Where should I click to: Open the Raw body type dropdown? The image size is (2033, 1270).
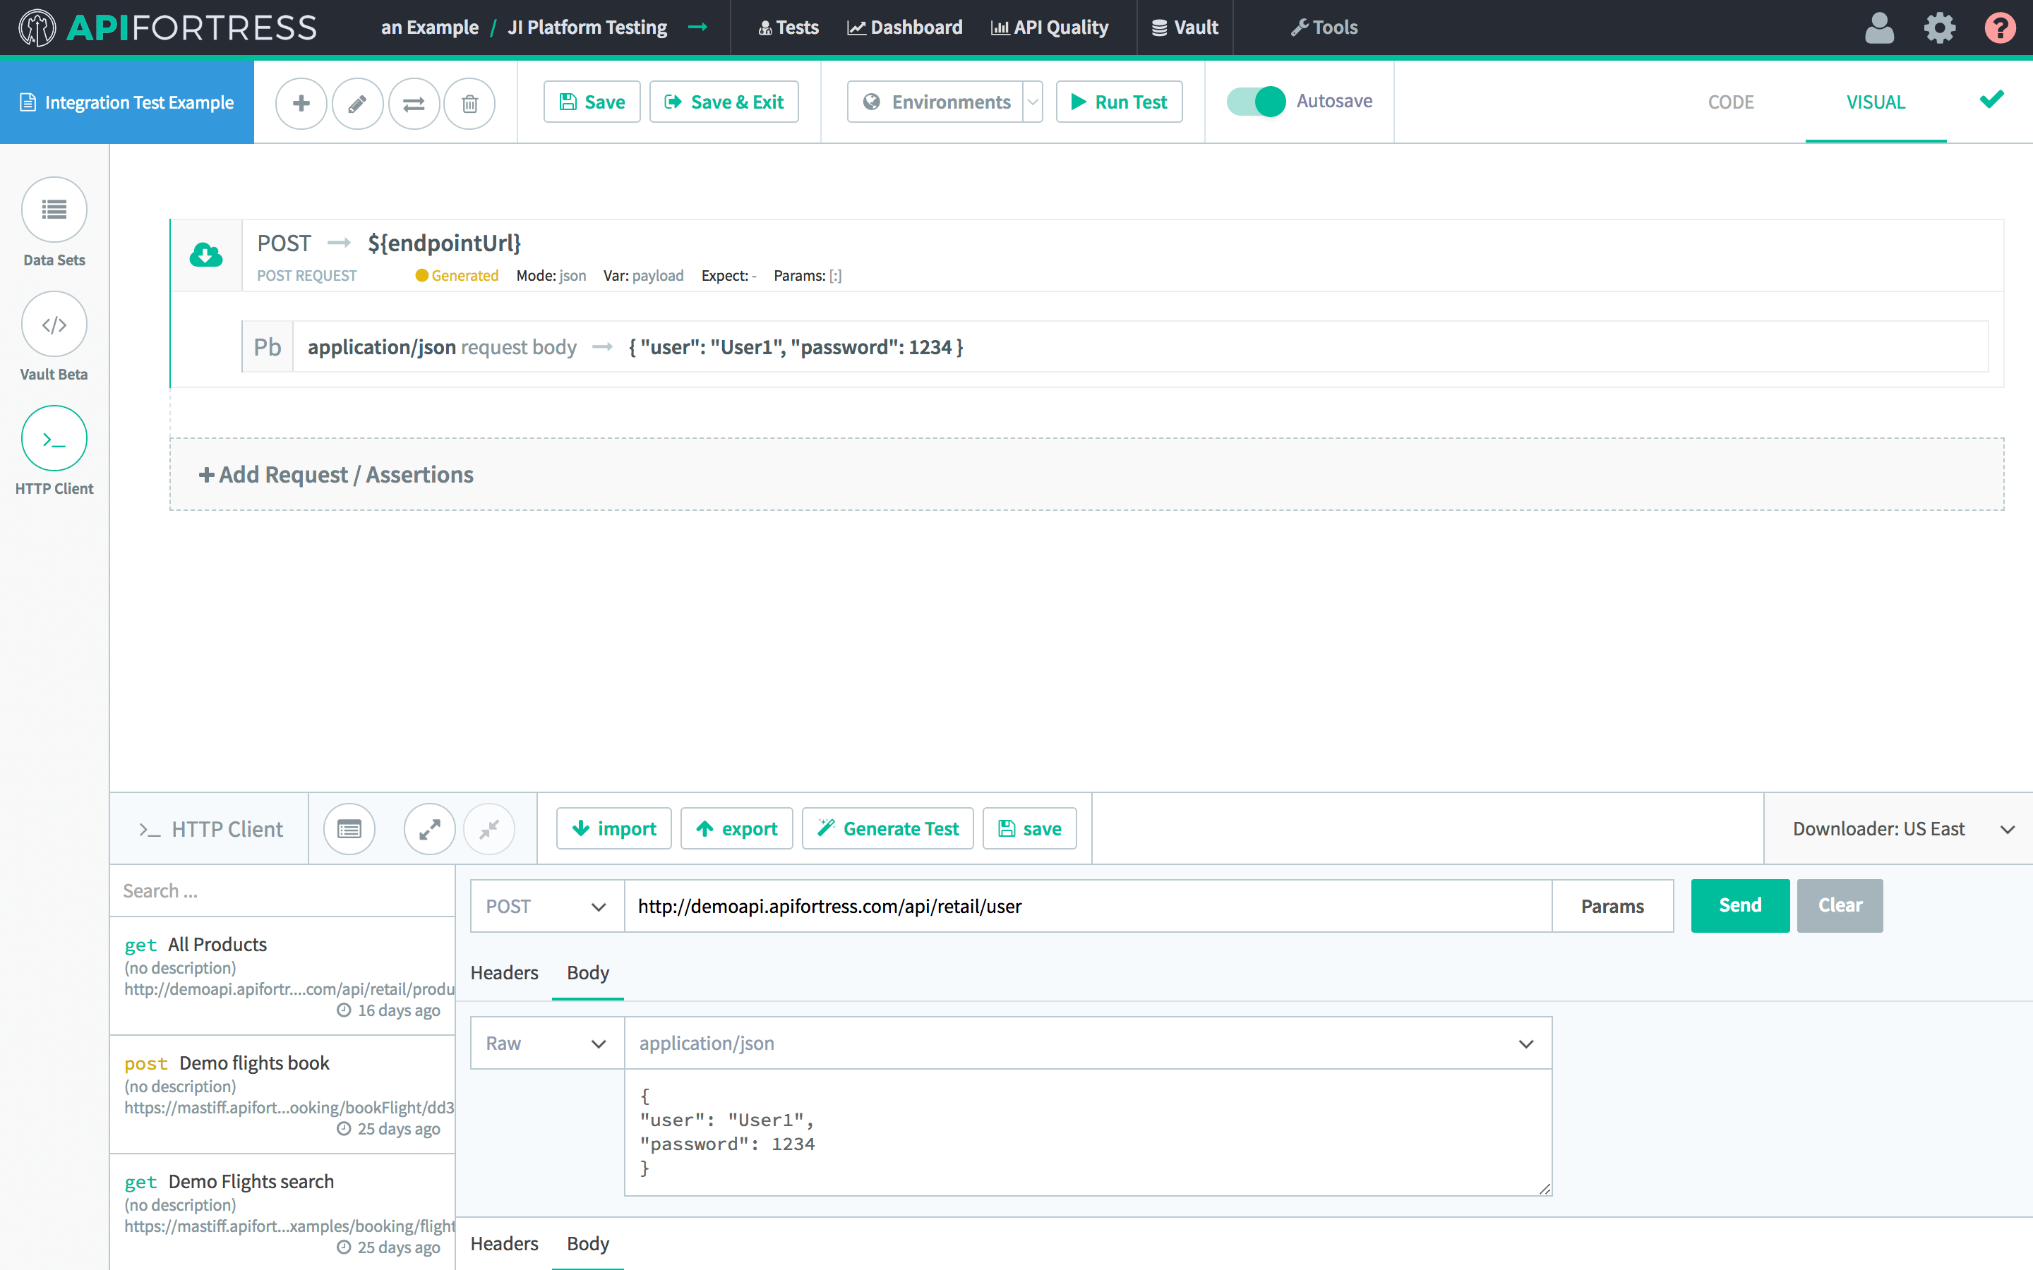click(547, 1044)
